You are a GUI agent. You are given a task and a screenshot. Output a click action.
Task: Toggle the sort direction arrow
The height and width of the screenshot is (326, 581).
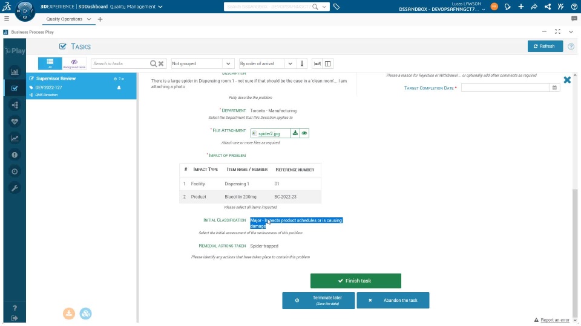tap(302, 63)
